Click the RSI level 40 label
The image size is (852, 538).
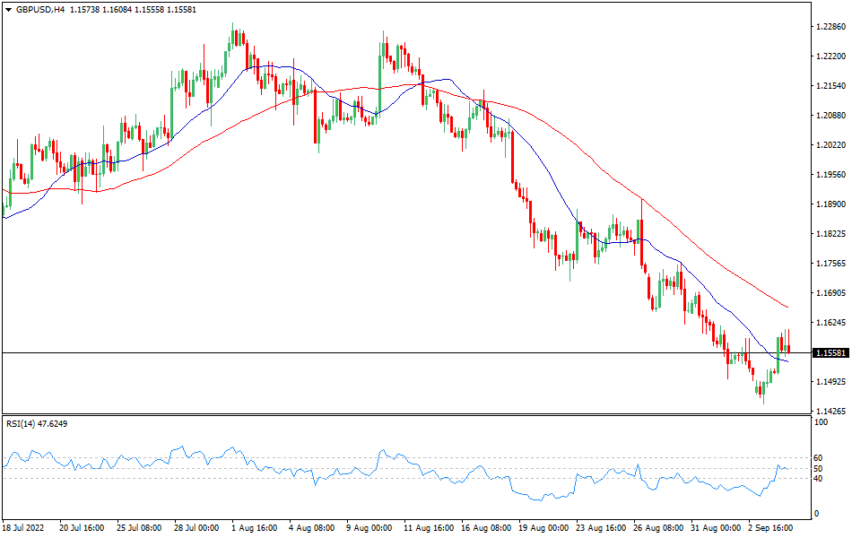pos(817,479)
